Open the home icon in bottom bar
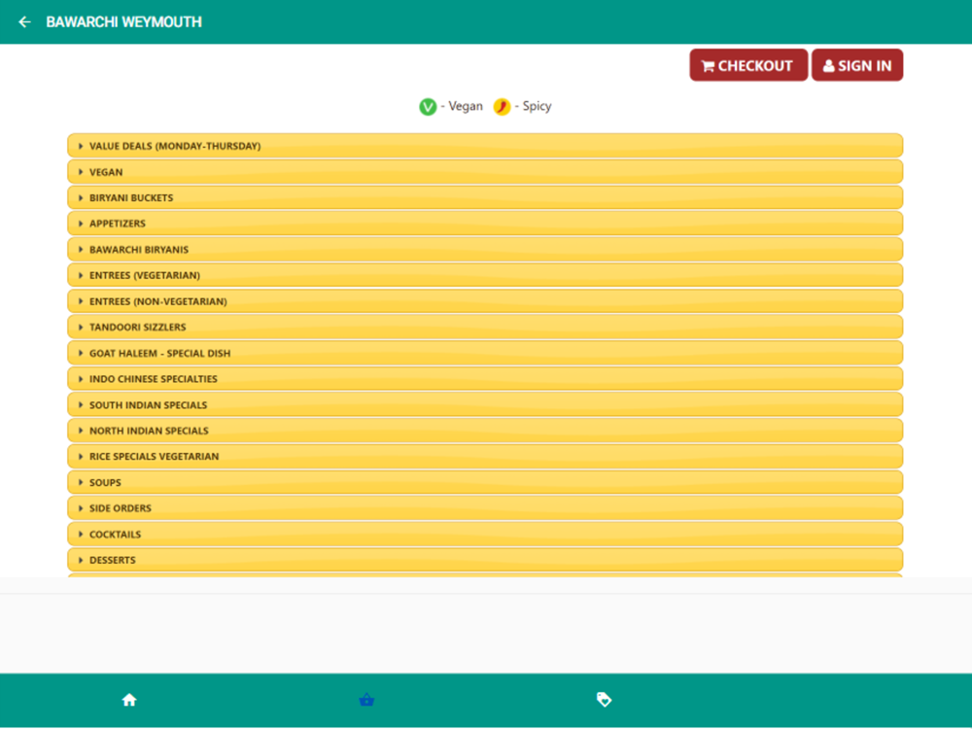Image resolution: width=972 pixels, height=729 pixels. pyautogui.click(x=129, y=700)
